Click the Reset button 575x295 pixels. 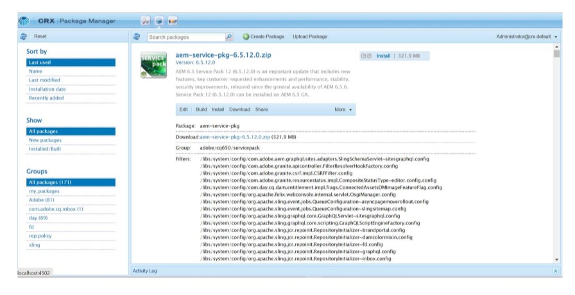click(x=40, y=36)
